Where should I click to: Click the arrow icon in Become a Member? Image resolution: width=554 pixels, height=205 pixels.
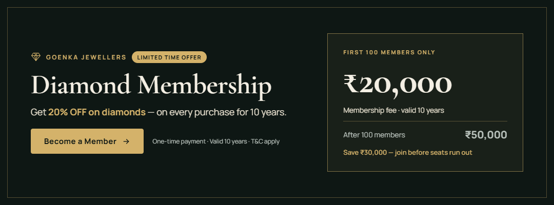[x=126, y=141]
